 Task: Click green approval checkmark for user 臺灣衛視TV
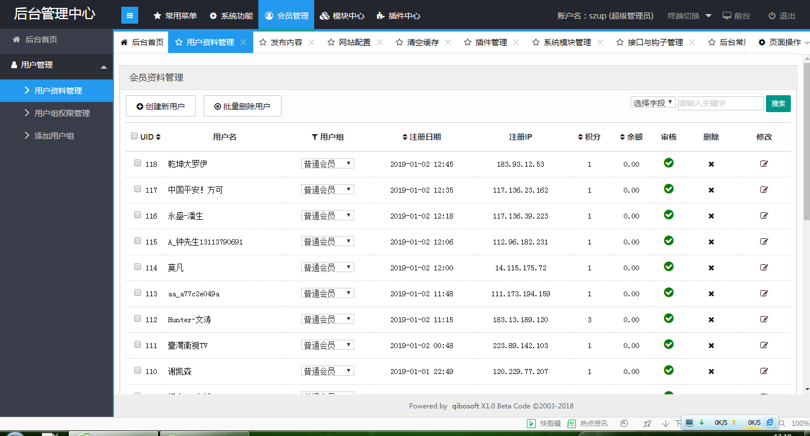tap(668, 344)
